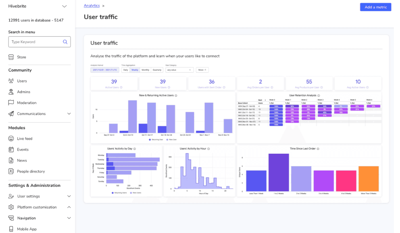Open the User Category any value dropdown

[x=179, y=70]
